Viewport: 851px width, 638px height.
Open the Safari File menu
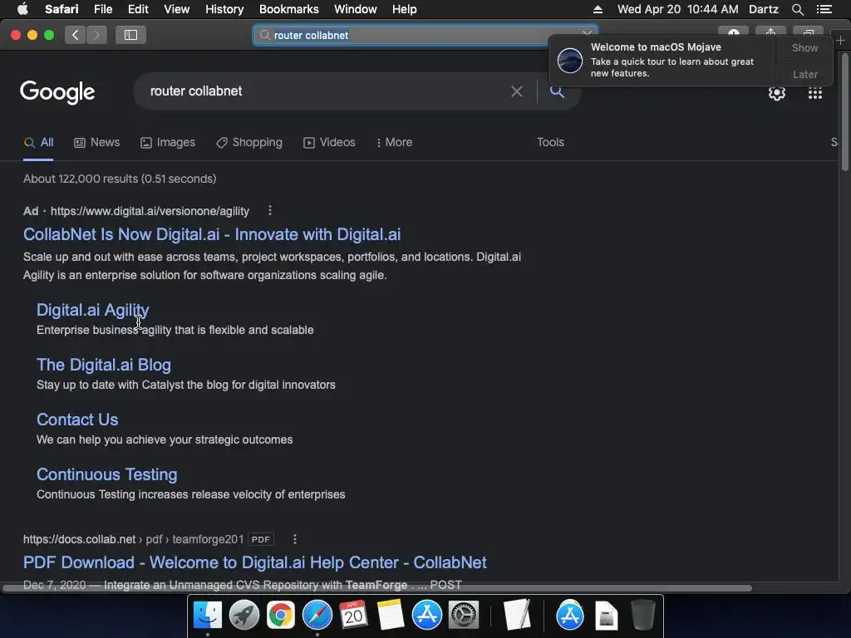(x=102, y=9)
